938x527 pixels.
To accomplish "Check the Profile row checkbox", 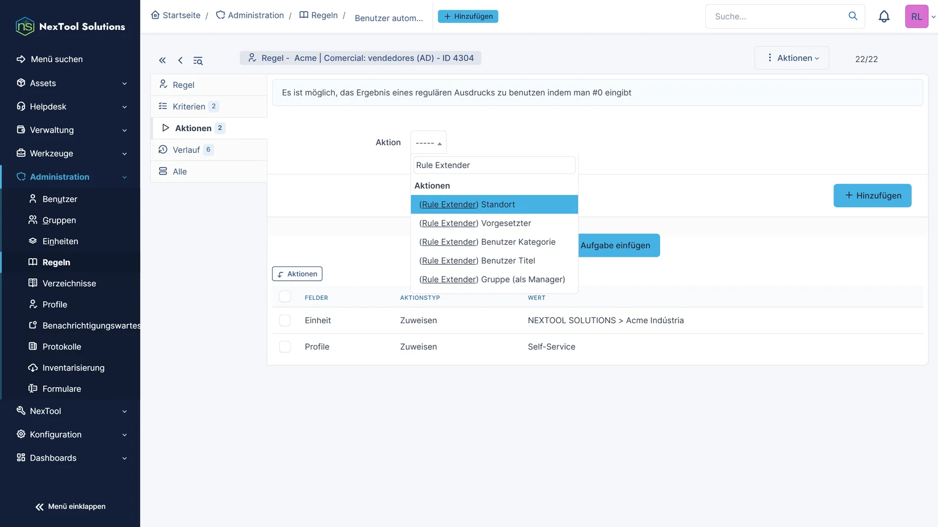I will pyautogui.click(x=285, y=347).
